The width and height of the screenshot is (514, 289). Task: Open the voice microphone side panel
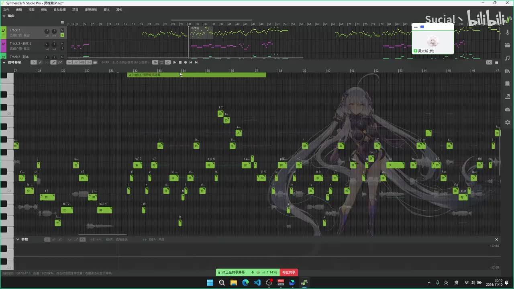(x=508, y=33)
